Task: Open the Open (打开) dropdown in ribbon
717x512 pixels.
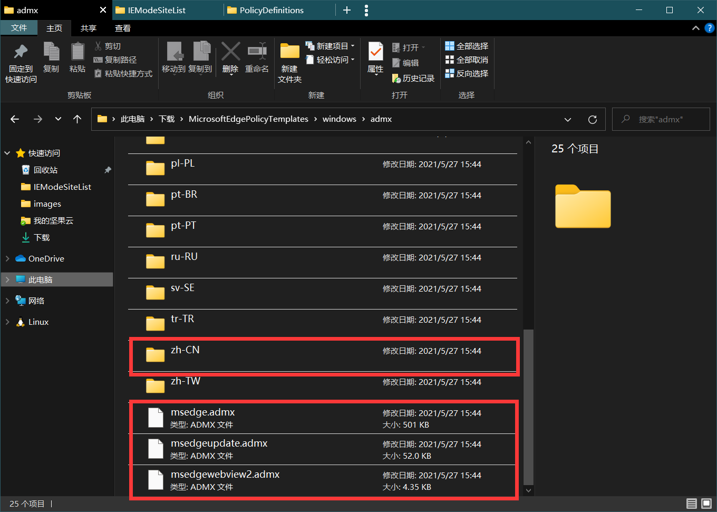Action: point(409,47)
